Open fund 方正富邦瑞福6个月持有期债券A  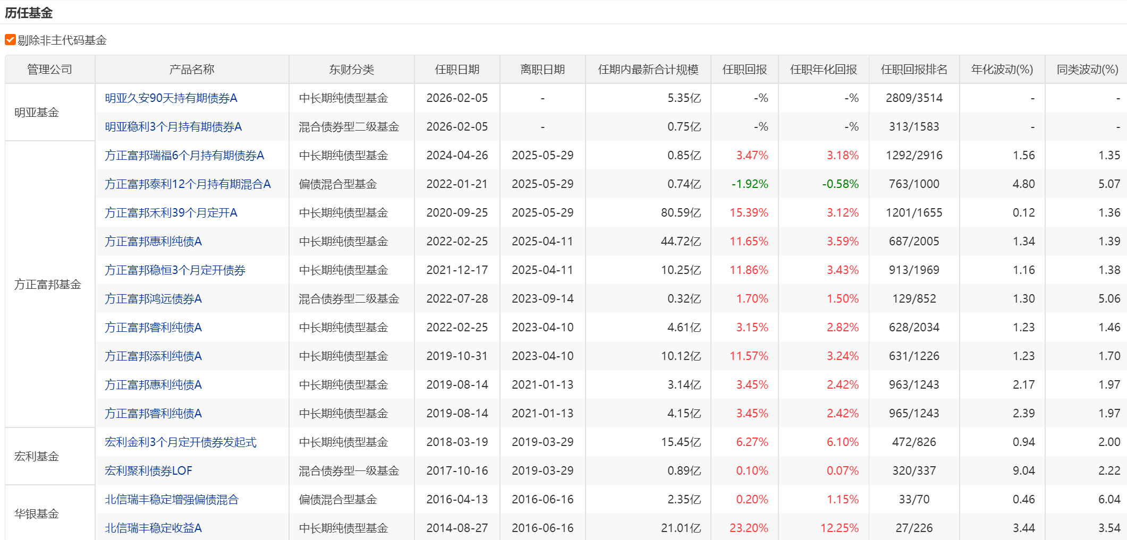point(184,156)
